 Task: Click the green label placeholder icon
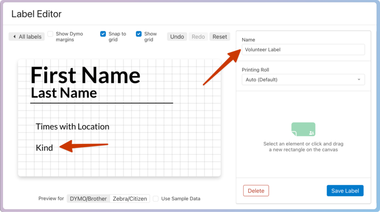point(303,129)
